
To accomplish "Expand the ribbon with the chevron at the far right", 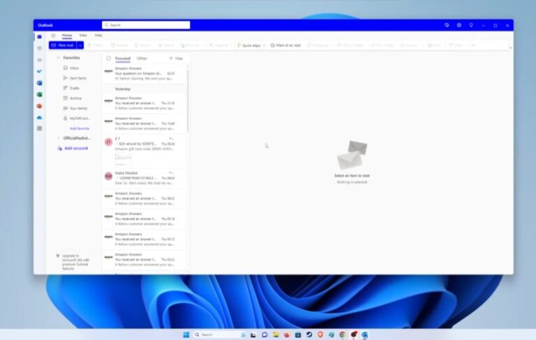I will (511, 47).
